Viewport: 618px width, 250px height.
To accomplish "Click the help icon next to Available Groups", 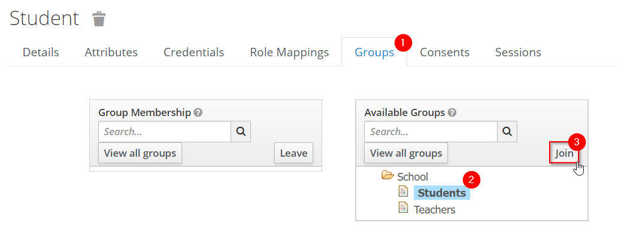I will coord(452,112).
